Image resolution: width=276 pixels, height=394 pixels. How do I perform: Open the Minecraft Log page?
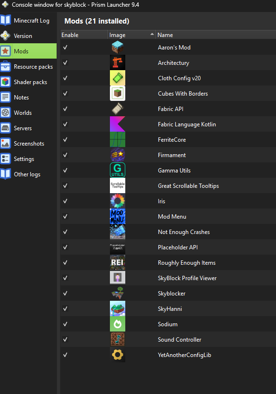pos(28,21)
